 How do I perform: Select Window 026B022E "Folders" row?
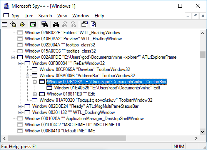pyautogui.click(x=72, y=33)
